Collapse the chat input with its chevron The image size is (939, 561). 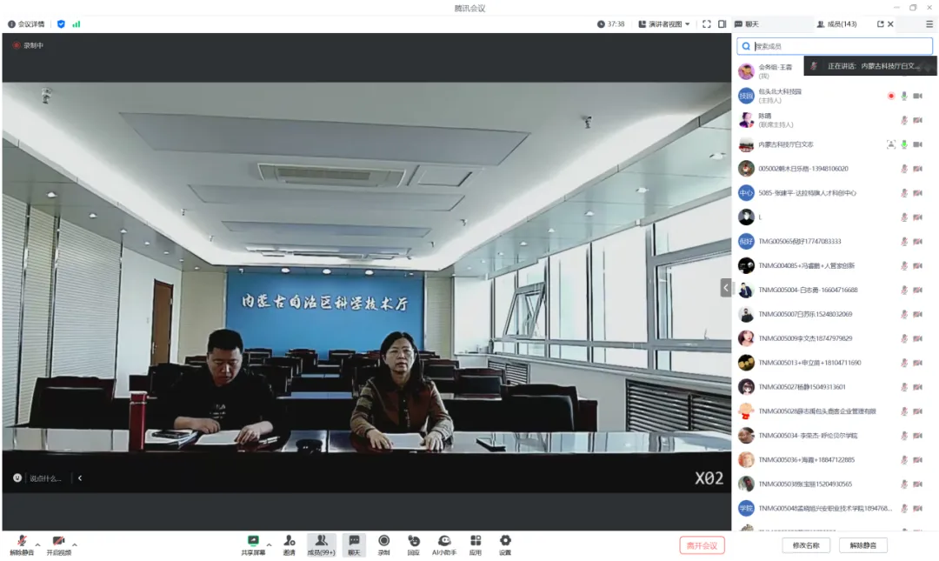(80, 478)
